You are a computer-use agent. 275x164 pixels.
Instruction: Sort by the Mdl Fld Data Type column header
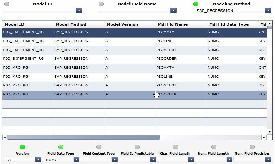232,24
